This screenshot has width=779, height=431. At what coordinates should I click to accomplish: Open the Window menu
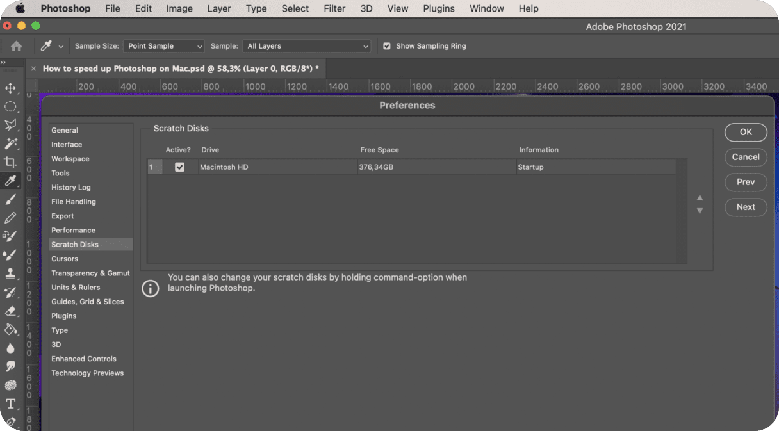pyautogui.click(x=487, y=8)
